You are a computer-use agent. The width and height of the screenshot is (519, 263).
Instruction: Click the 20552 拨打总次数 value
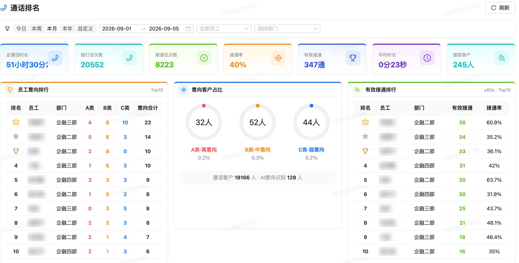[92, 65]
